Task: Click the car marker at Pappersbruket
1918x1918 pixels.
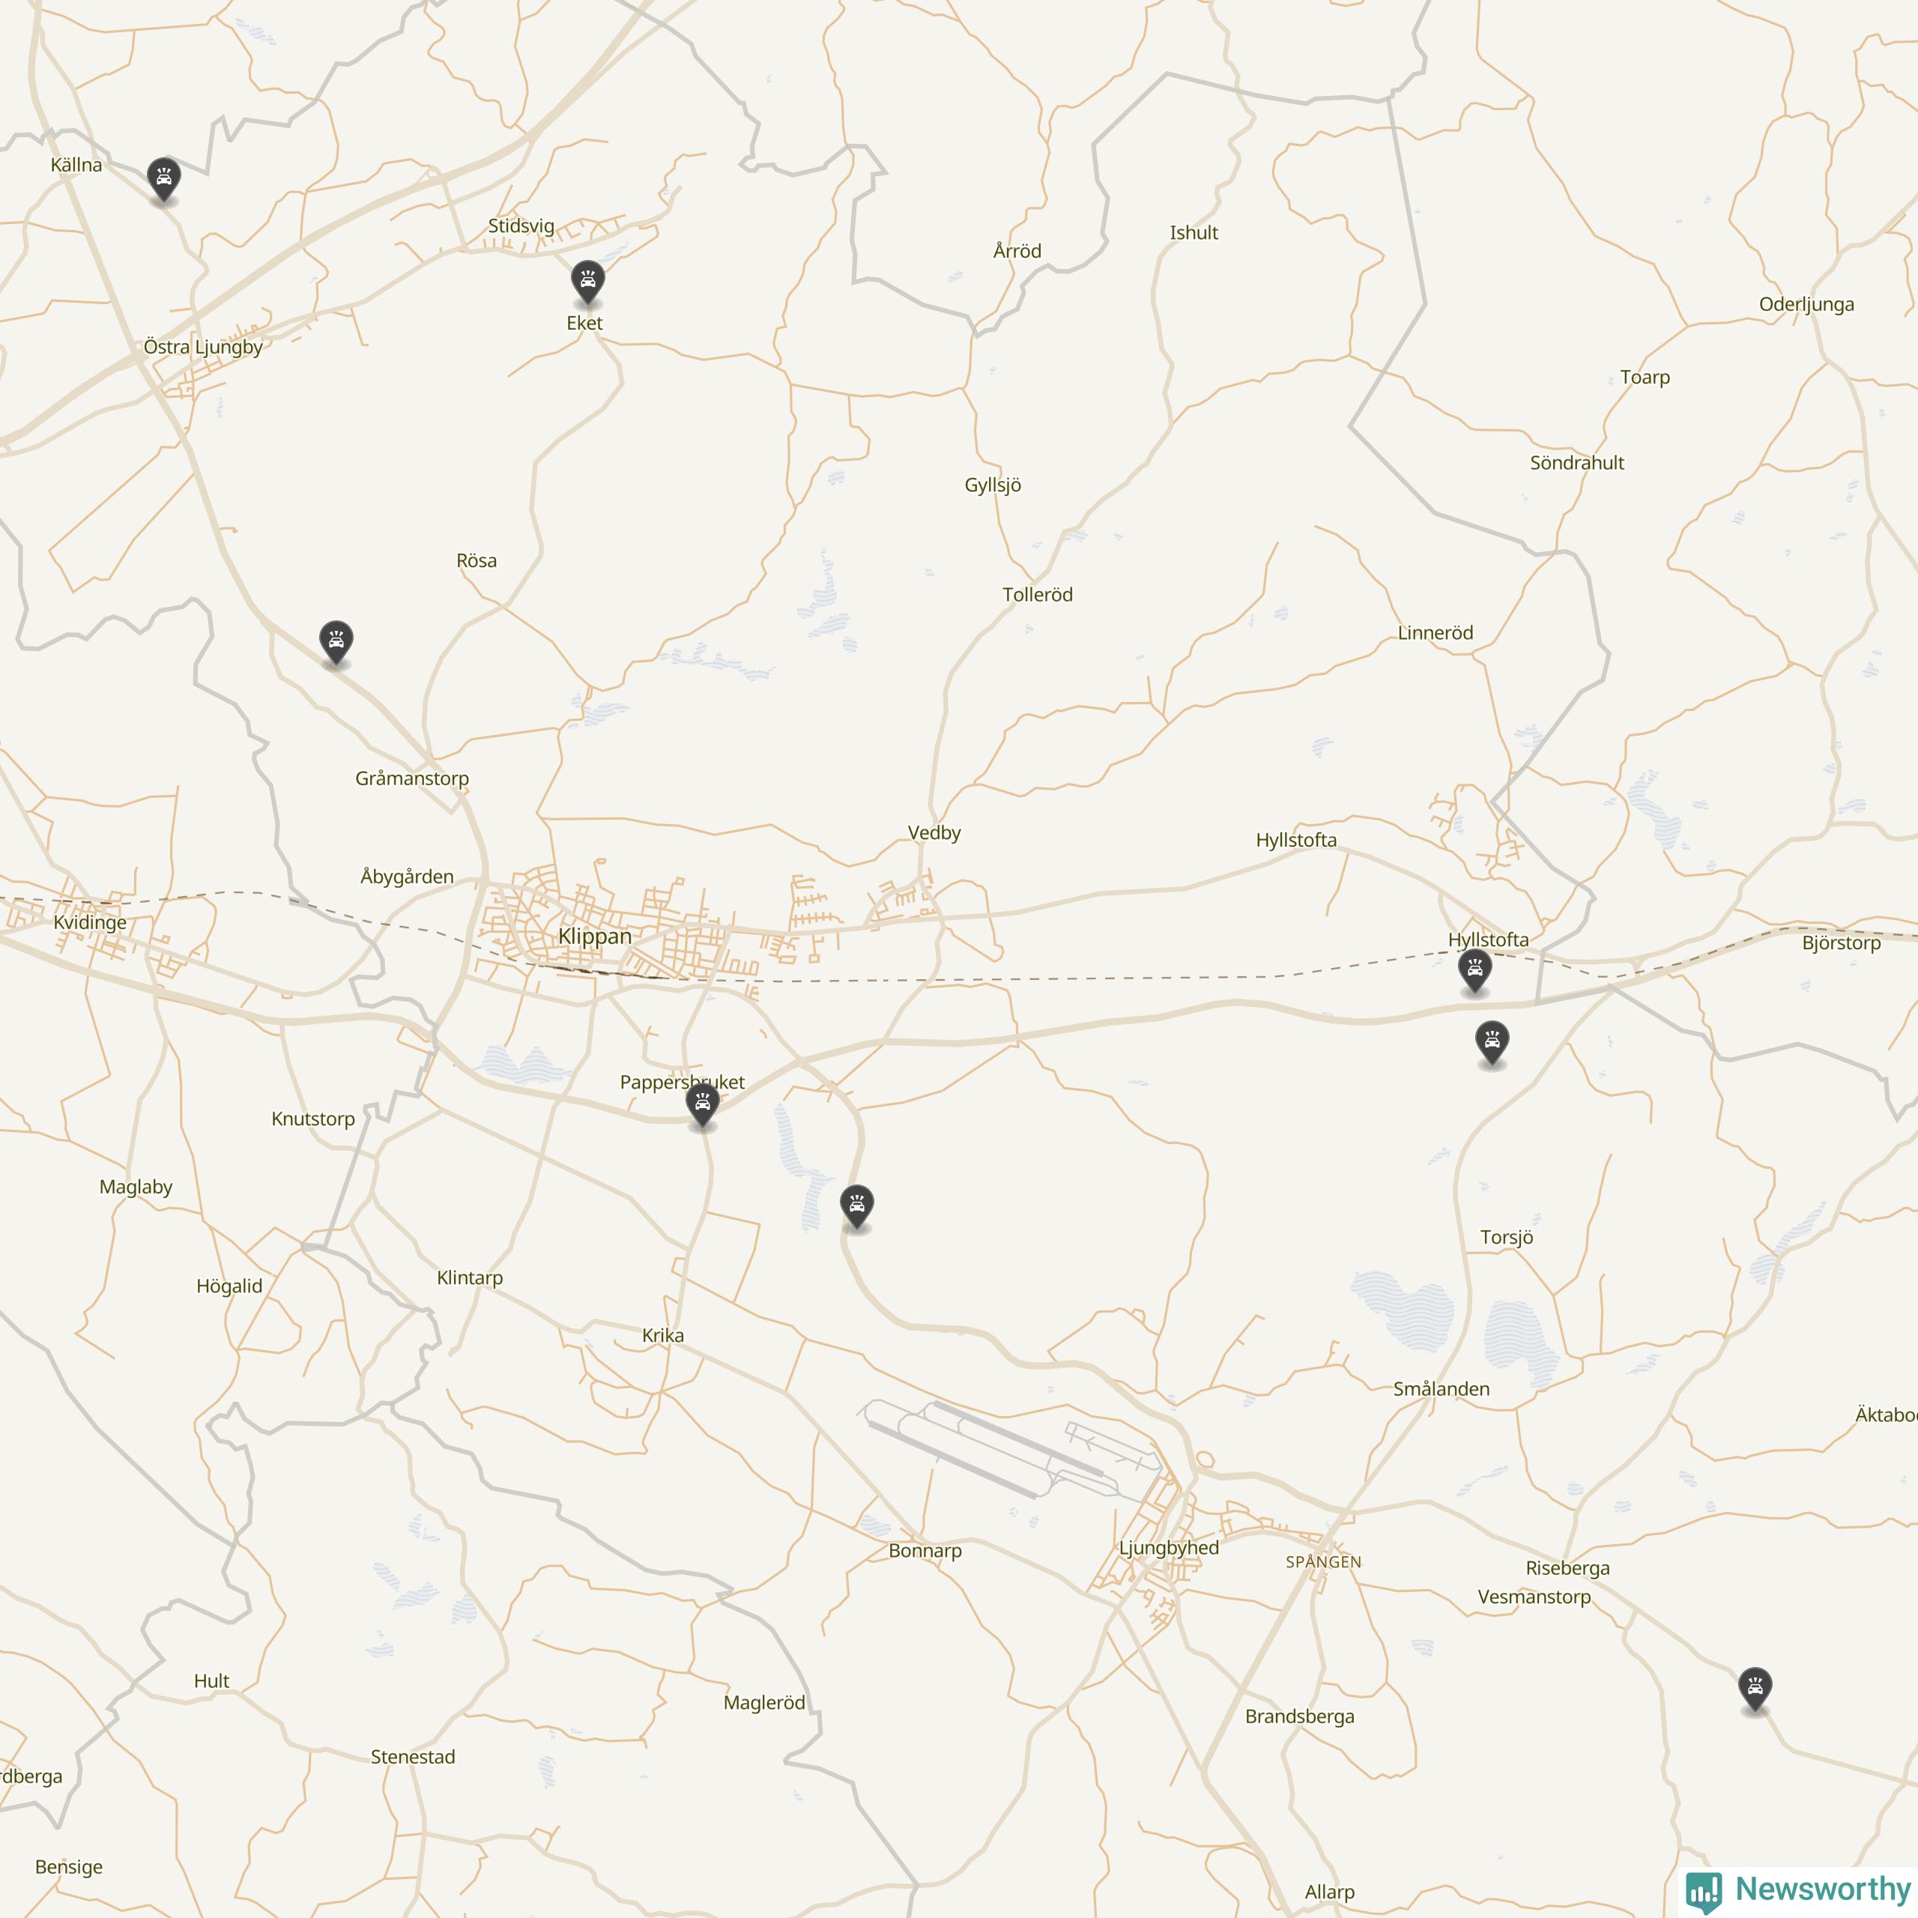Action: 703,1106
